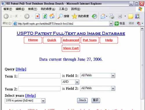Click the Home navigation button
This screenshot has height=110, width=145.
tap(33, 40)
